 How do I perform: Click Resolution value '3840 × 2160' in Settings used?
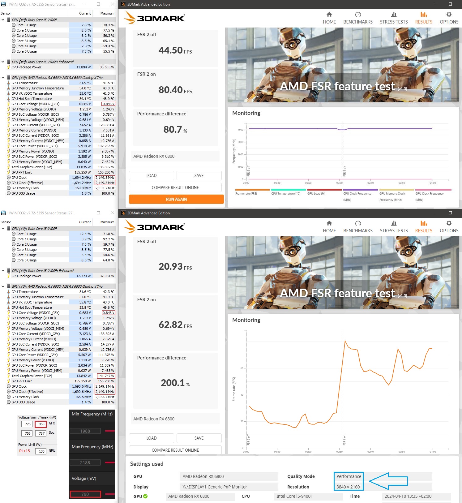coord(348,487)
